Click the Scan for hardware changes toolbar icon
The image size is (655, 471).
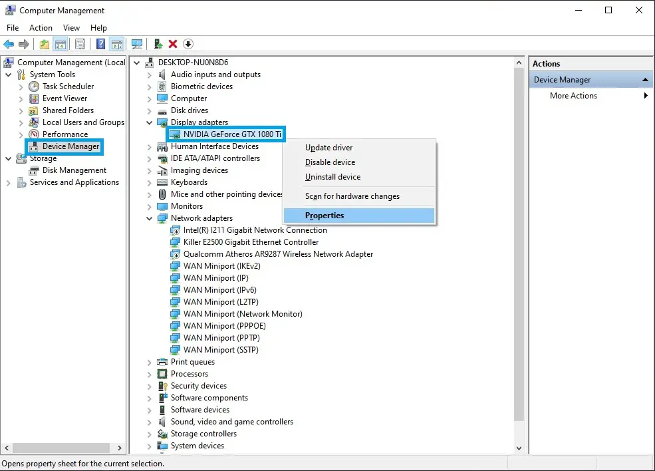pos(136,44)
